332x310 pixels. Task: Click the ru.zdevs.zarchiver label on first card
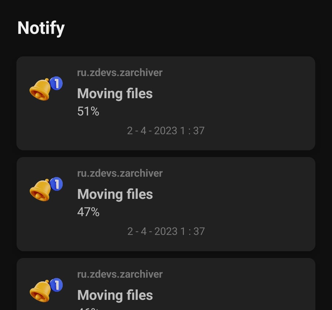click(x=120, y=72)
